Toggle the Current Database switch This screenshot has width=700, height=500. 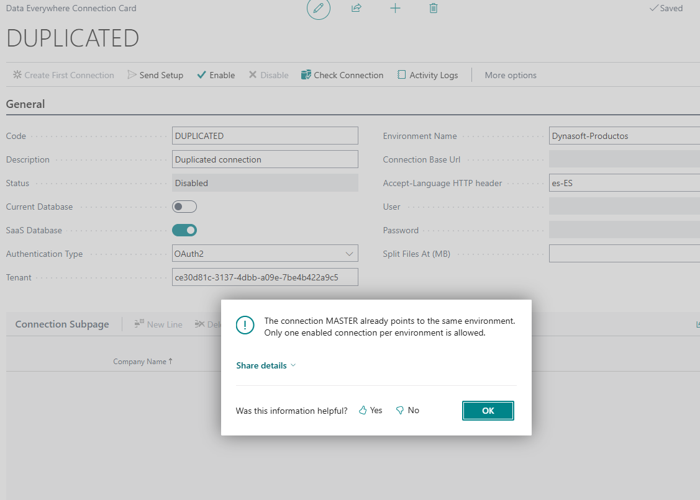[x=184, y=207]
